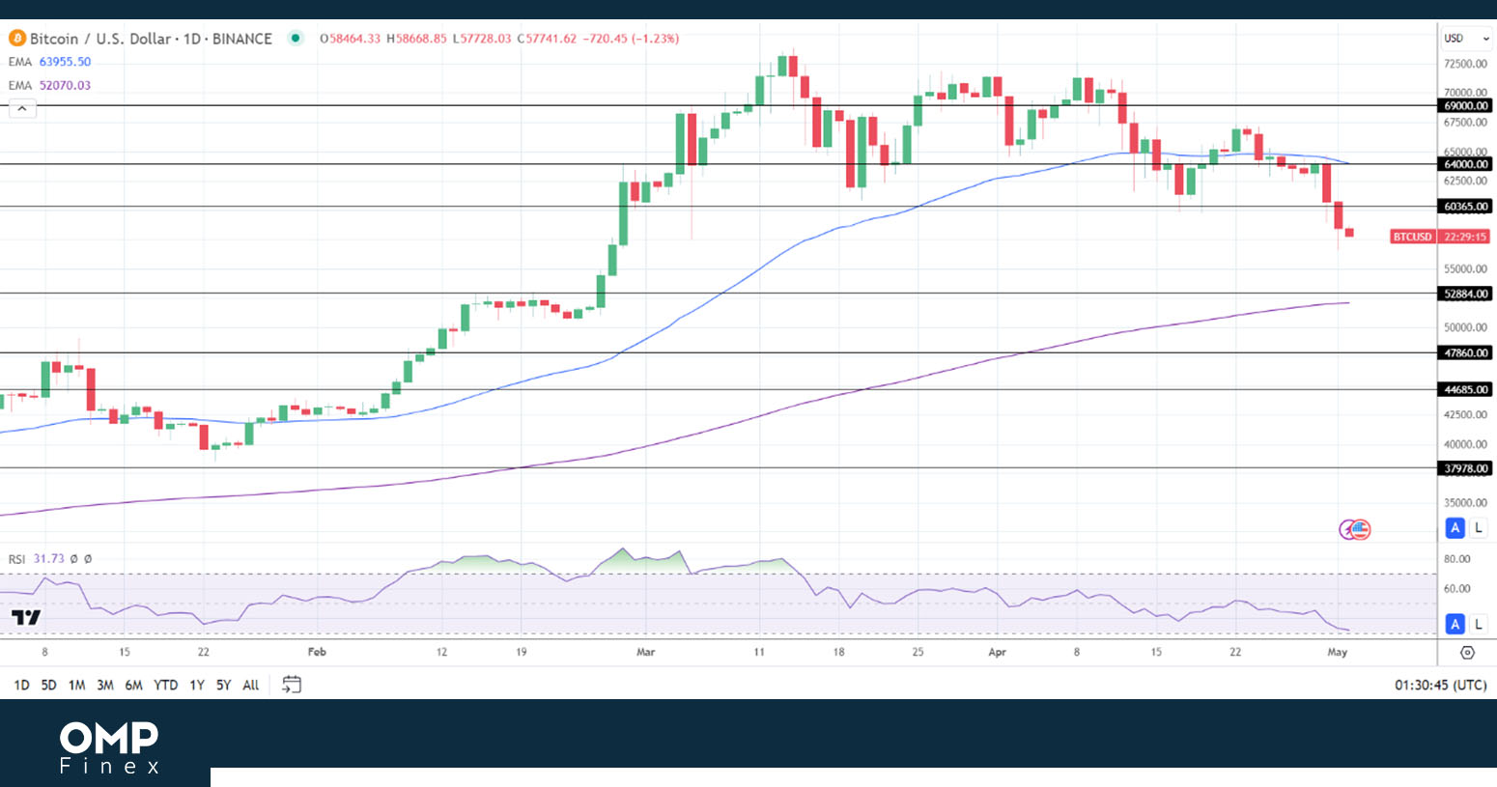The height and width of the screenshot is (787, 1497).
Task: Select the 1M date range
Action: click(76, 685)
